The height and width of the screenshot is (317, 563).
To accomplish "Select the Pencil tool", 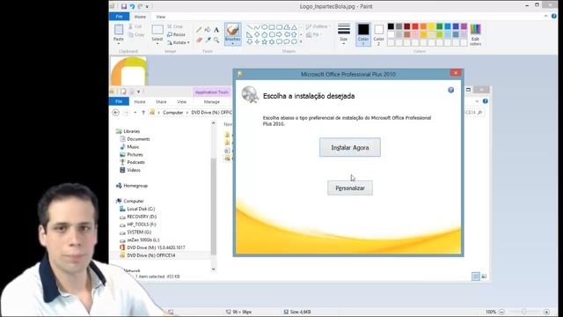I will (199, 29).
